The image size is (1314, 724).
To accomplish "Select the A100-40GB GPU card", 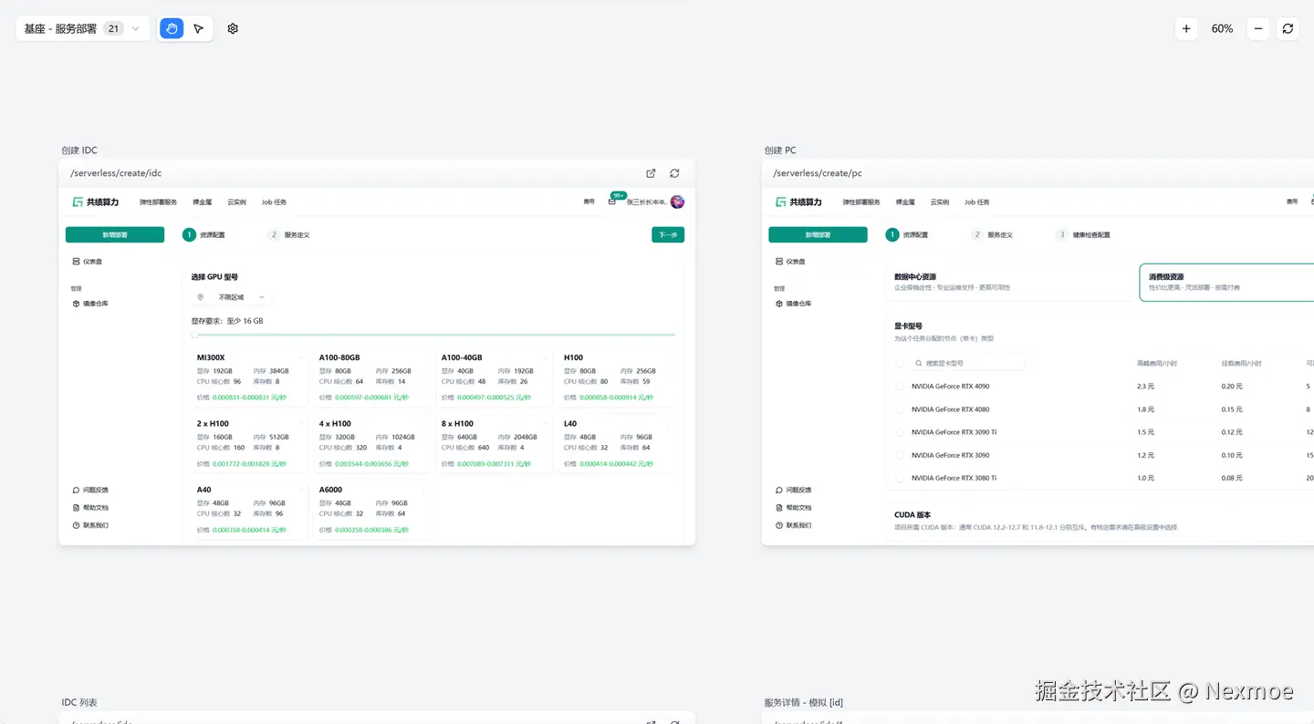I will [494, 378].
